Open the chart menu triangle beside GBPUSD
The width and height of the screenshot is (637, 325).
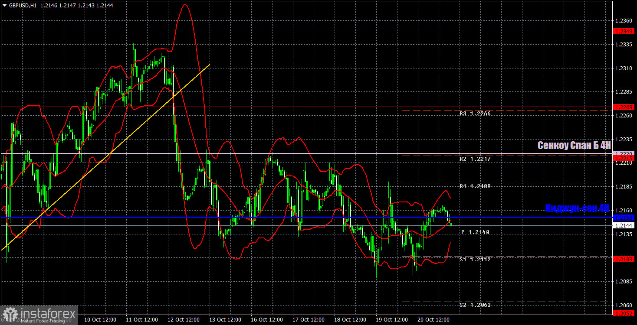(4, 6)
